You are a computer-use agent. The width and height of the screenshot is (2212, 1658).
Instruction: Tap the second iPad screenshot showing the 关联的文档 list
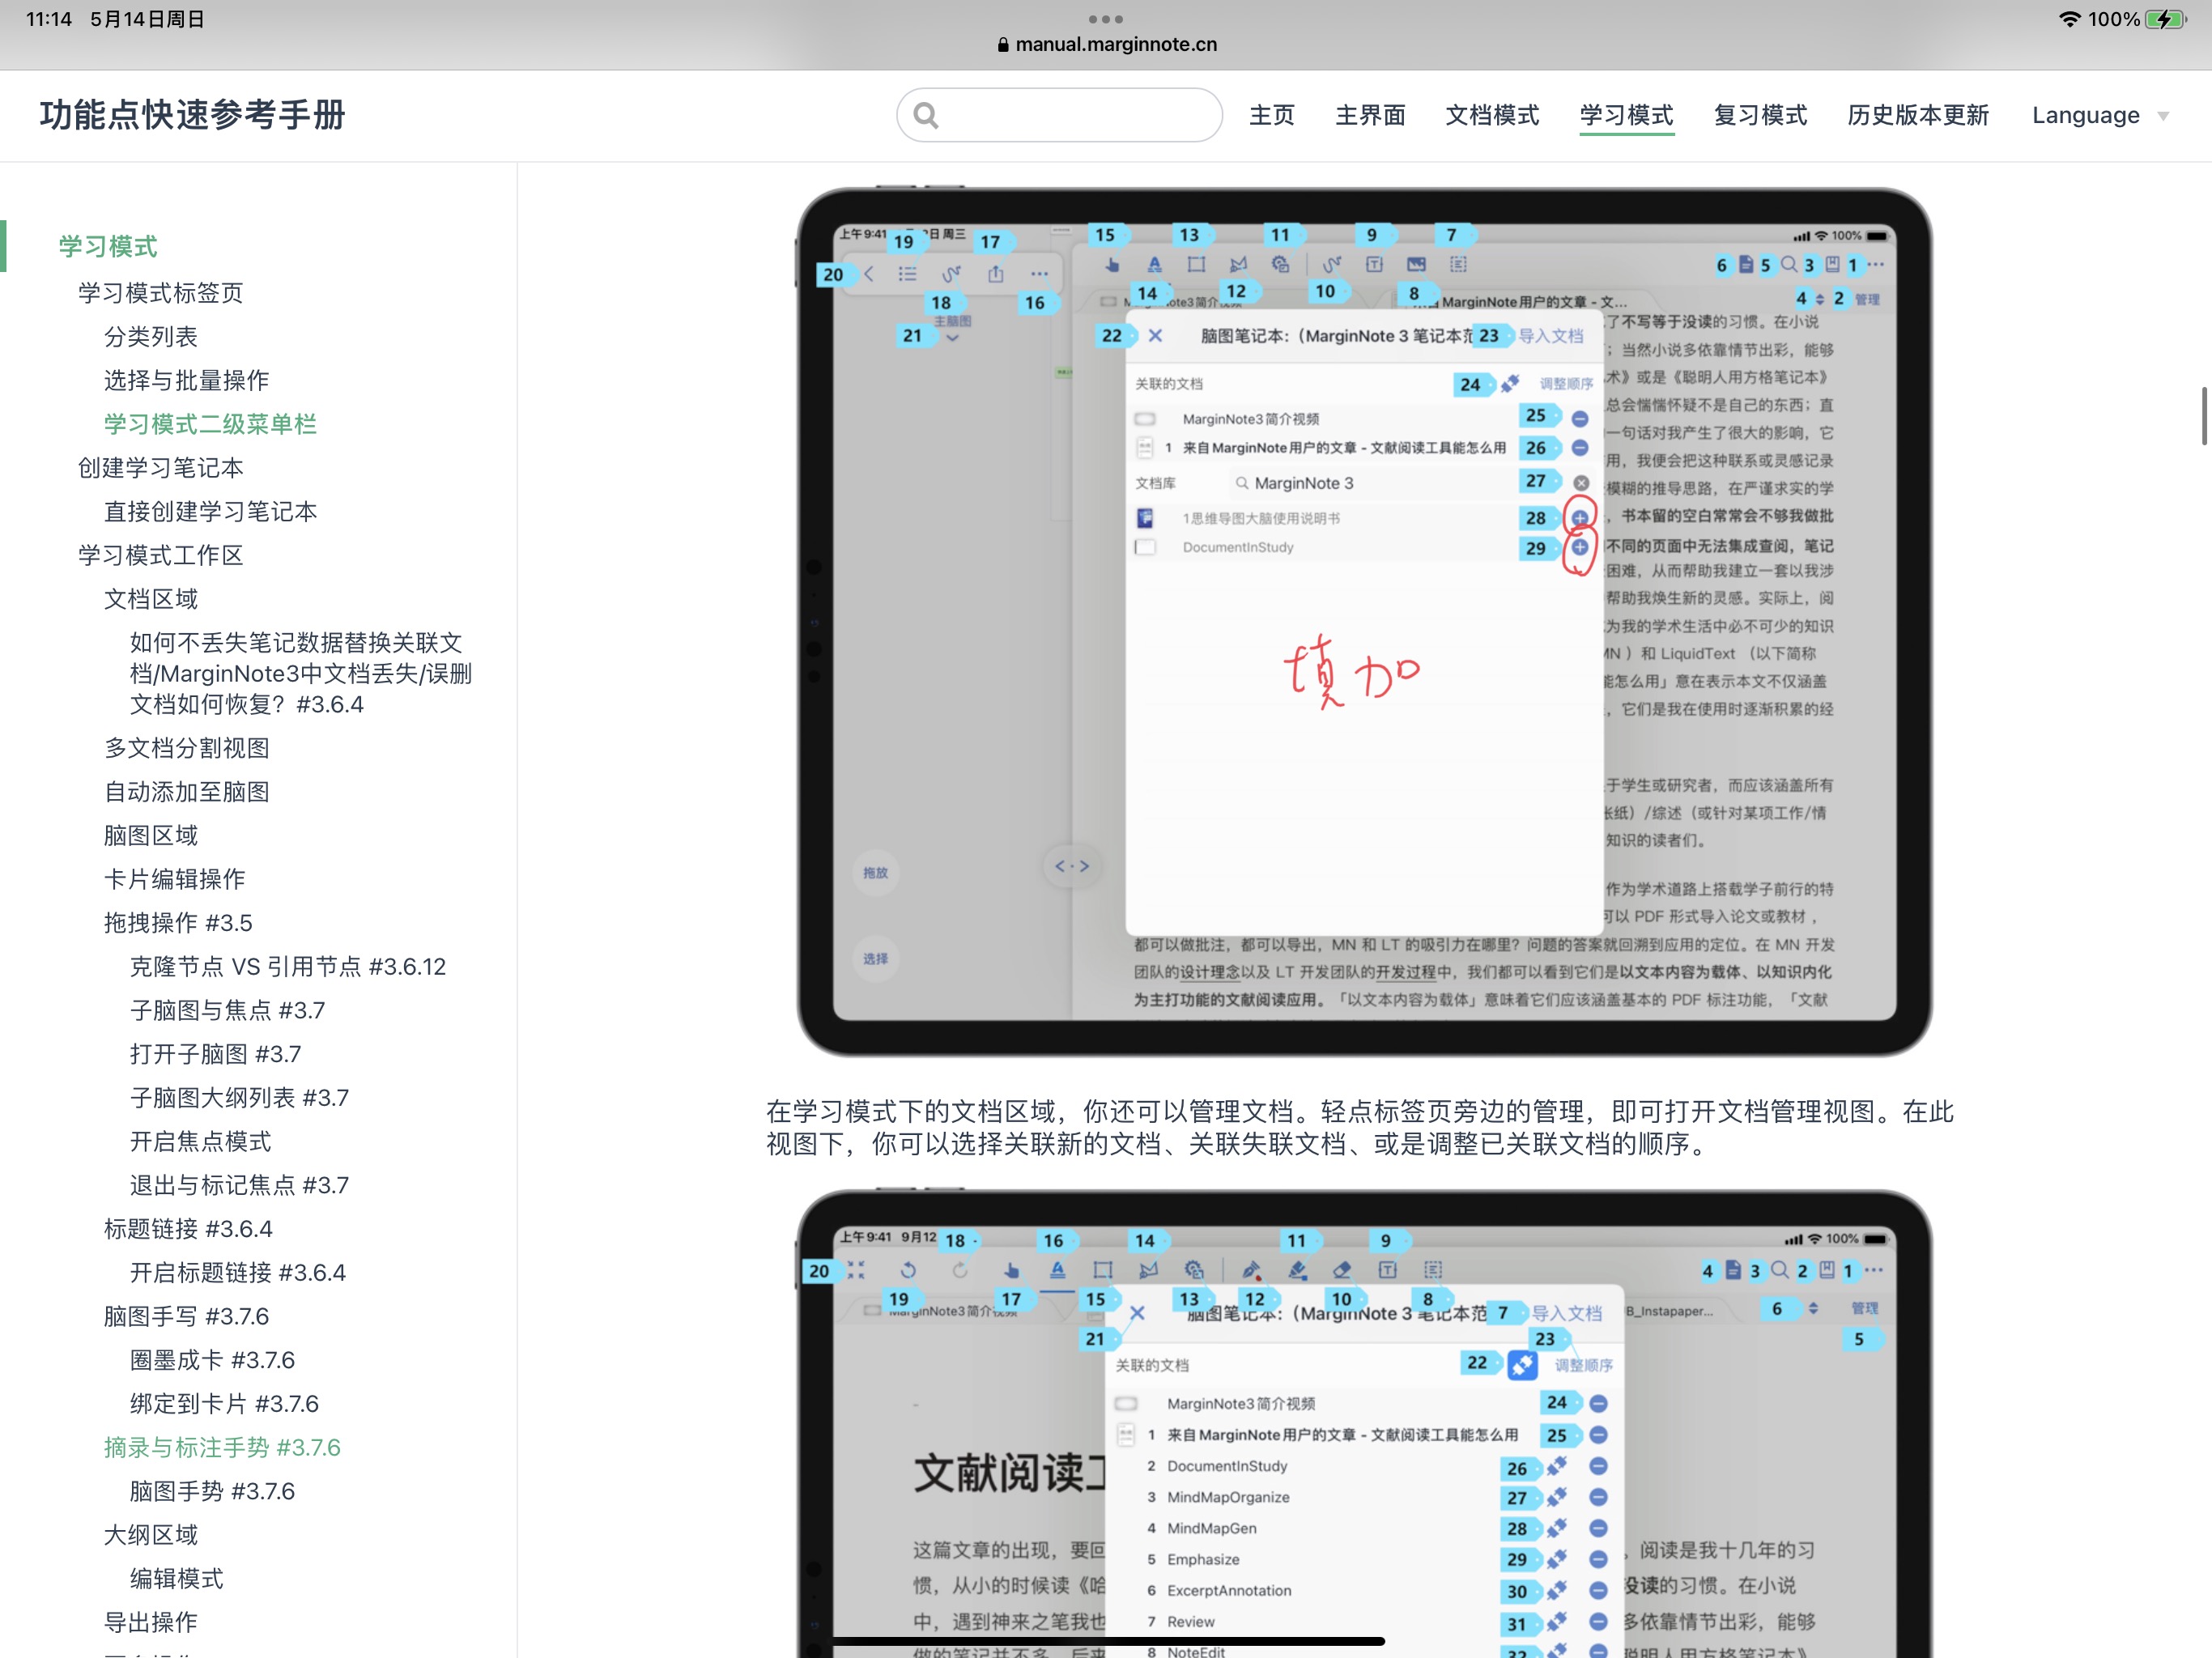(1364, 1423)
